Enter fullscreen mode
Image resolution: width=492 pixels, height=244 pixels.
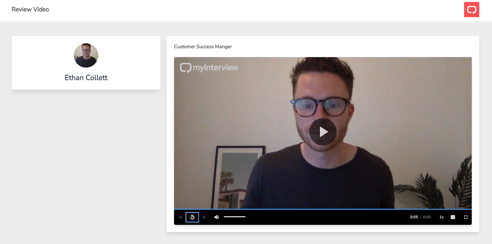(466, 217)
